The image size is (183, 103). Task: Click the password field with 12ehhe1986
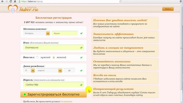(53, 85)
